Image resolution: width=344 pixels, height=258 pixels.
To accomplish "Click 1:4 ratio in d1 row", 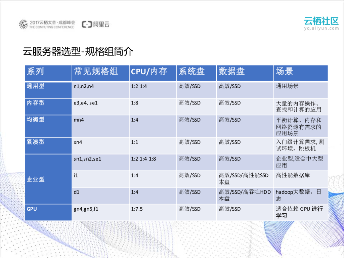I will (153, 196).
